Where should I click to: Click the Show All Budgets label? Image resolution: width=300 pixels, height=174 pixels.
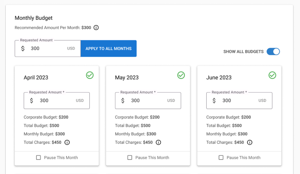243,51
